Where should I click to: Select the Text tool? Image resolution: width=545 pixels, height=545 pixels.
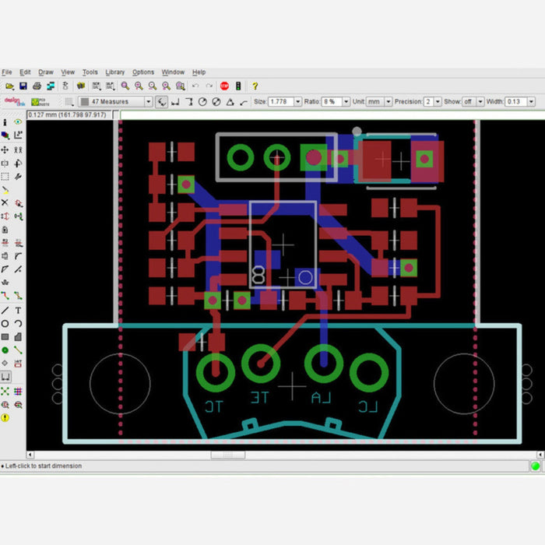point(17,310)
